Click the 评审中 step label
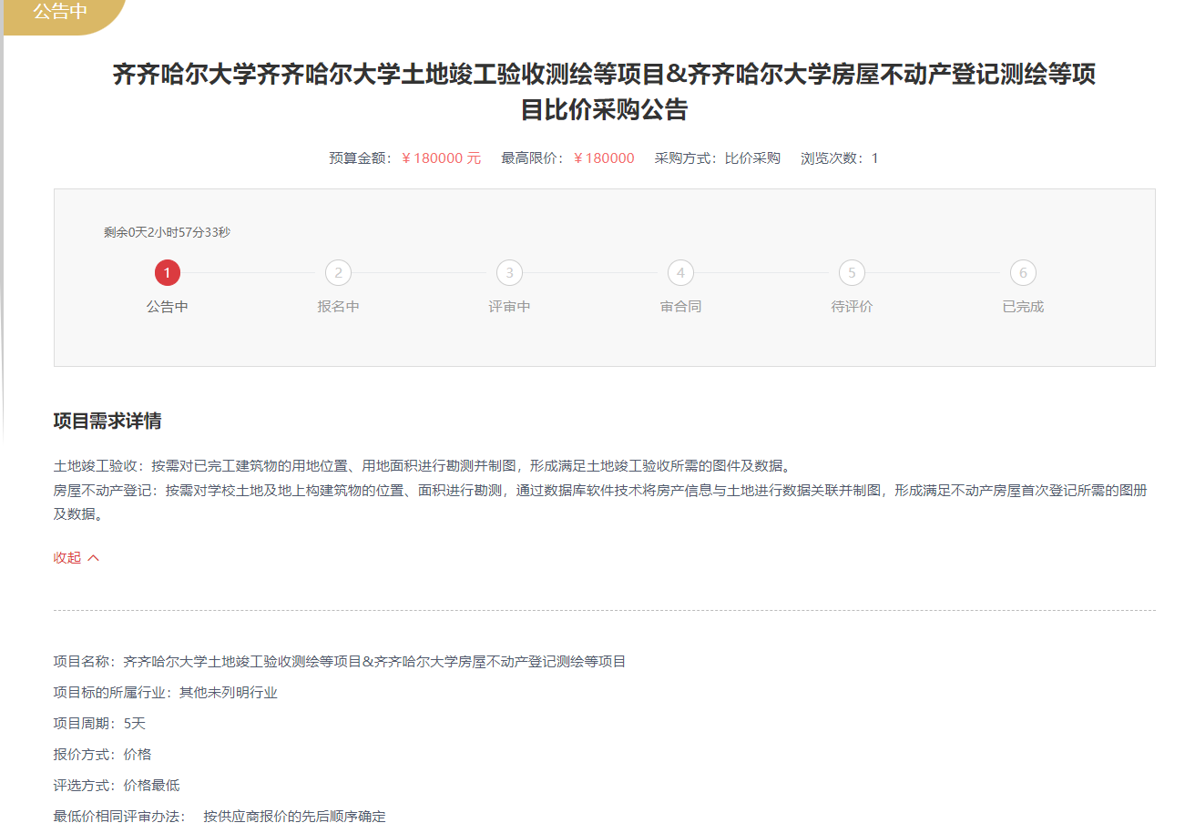This screenshot has width=1195, height=823. pyautogui.click(x=509, y=307)
